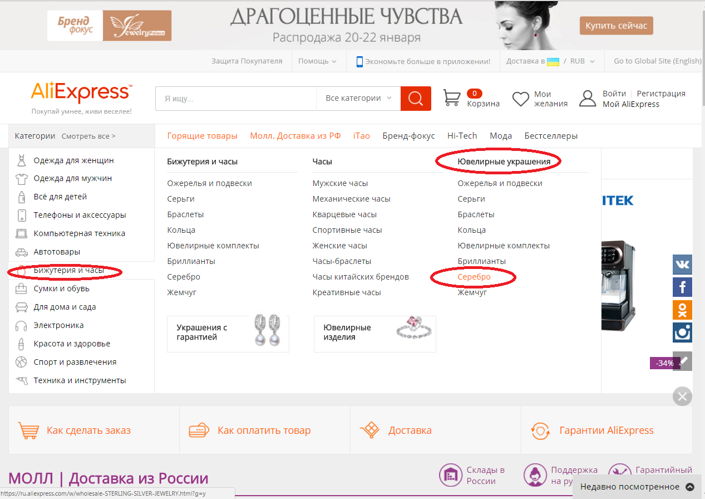Click the headphones icon for Электроника
This screenshot has width=705, height=499.
coord(22,326)
